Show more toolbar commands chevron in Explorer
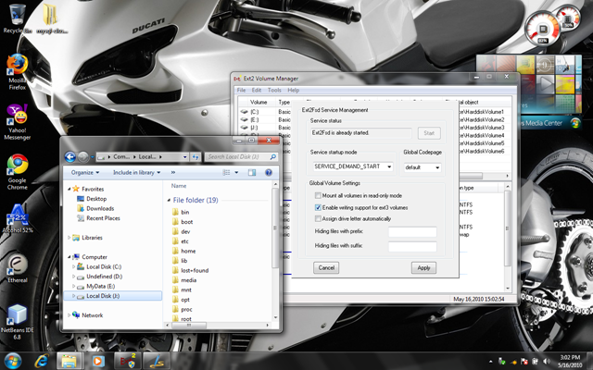 point(173,173)
